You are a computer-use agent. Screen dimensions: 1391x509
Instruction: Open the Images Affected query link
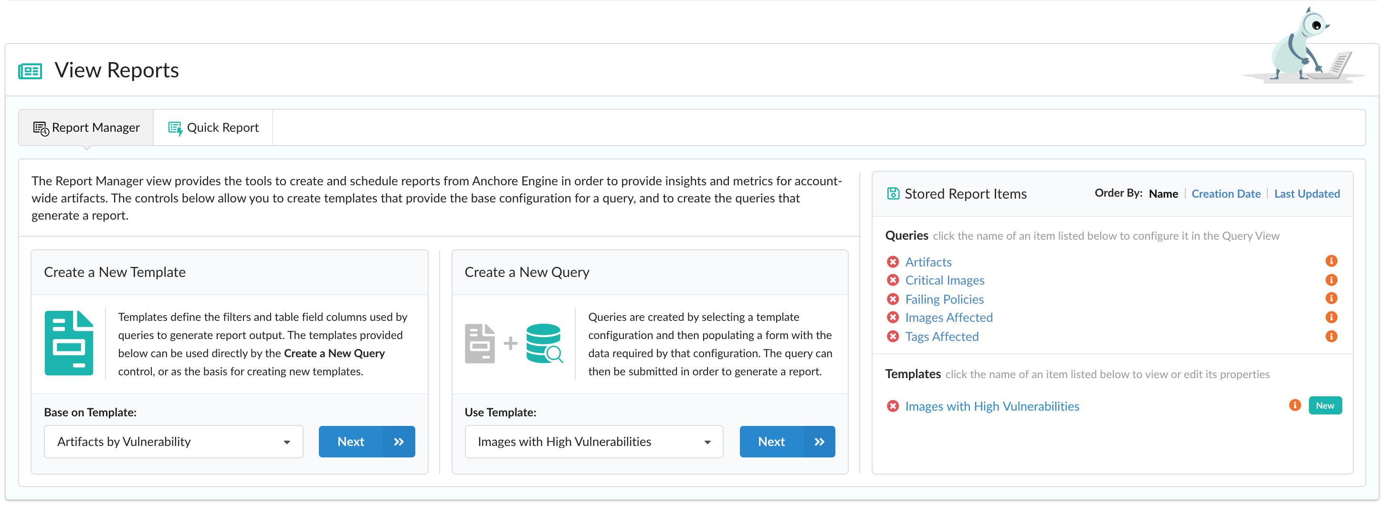pyautogui.click(x=949, y=317)
